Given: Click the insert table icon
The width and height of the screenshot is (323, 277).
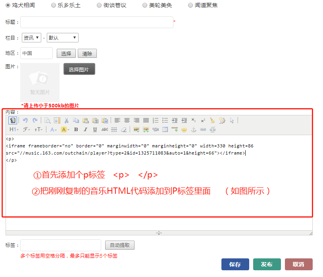Looking at the screenshot, I should (165, 130).
